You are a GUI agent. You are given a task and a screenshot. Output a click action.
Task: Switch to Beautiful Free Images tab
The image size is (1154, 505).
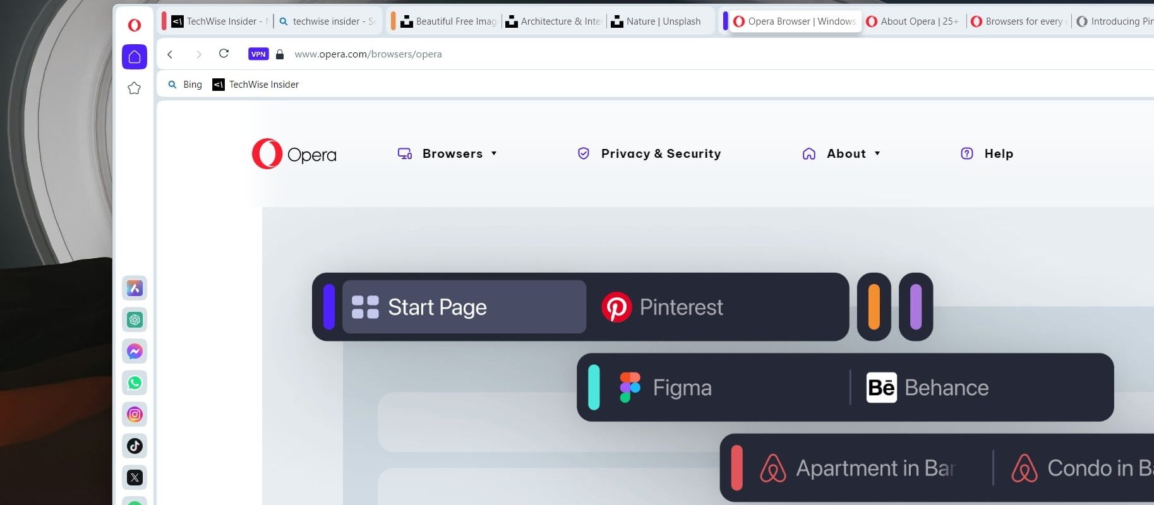coord(450,21)
